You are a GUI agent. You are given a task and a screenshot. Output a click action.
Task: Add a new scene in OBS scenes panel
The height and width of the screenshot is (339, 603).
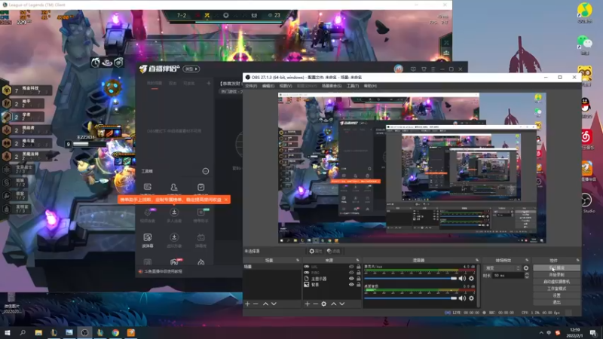tap(247, 304)
